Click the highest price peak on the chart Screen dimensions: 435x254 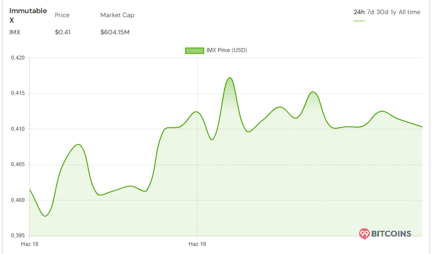[x=230, y=78]
